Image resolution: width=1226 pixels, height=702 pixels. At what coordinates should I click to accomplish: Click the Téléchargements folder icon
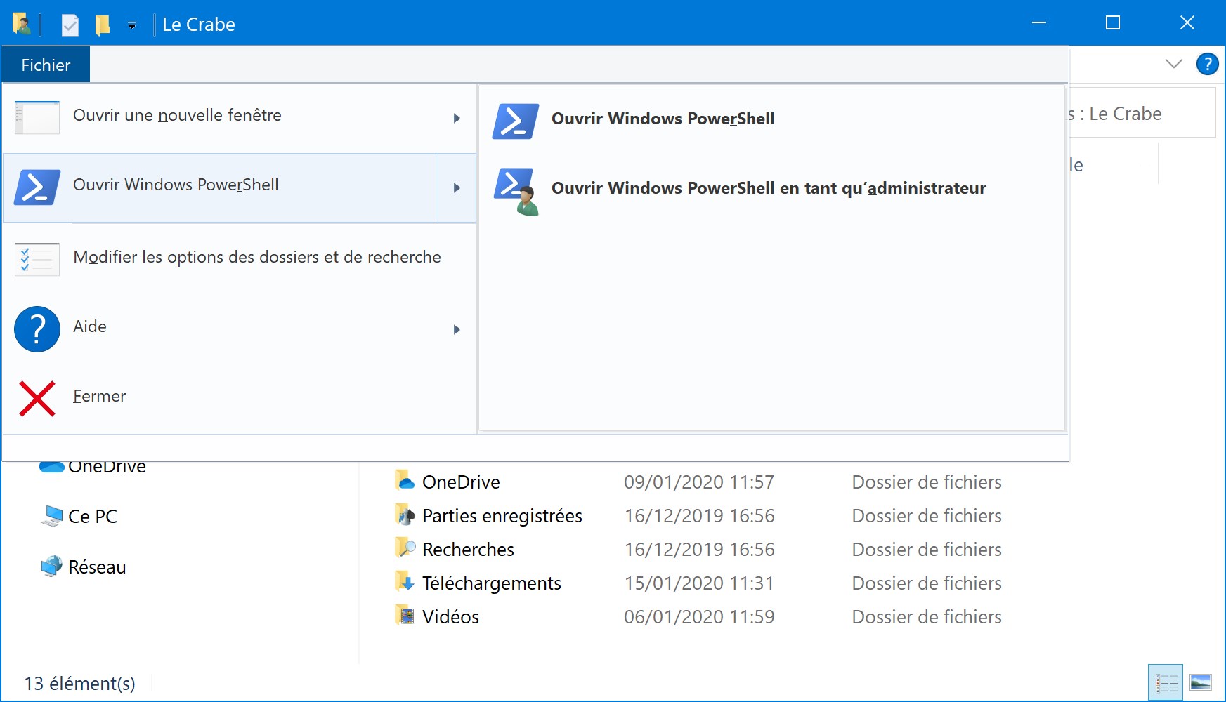(405, 582)
